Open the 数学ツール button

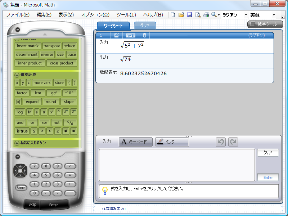265,24
